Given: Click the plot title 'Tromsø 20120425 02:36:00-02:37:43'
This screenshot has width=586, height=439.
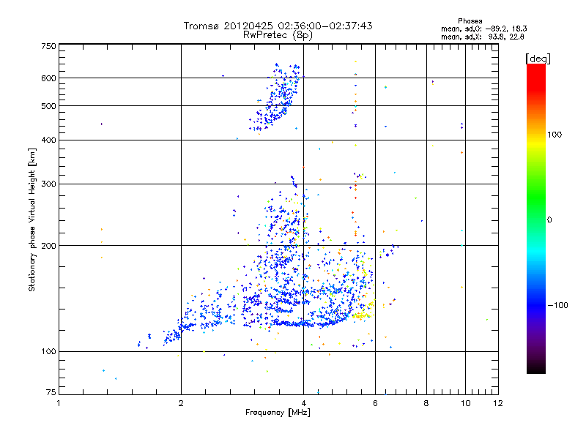Looking at the screenshot, I should coord(278,26).
